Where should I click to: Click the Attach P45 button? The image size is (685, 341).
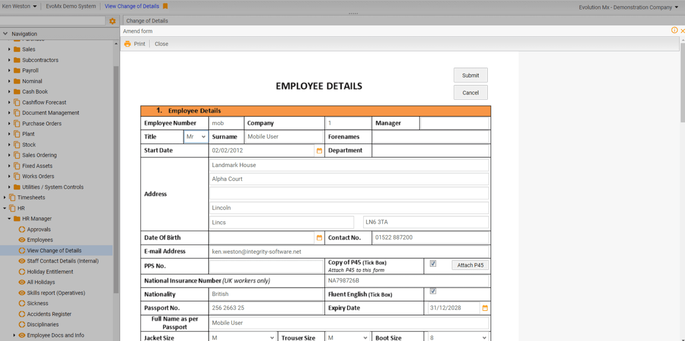coord(470,265)
